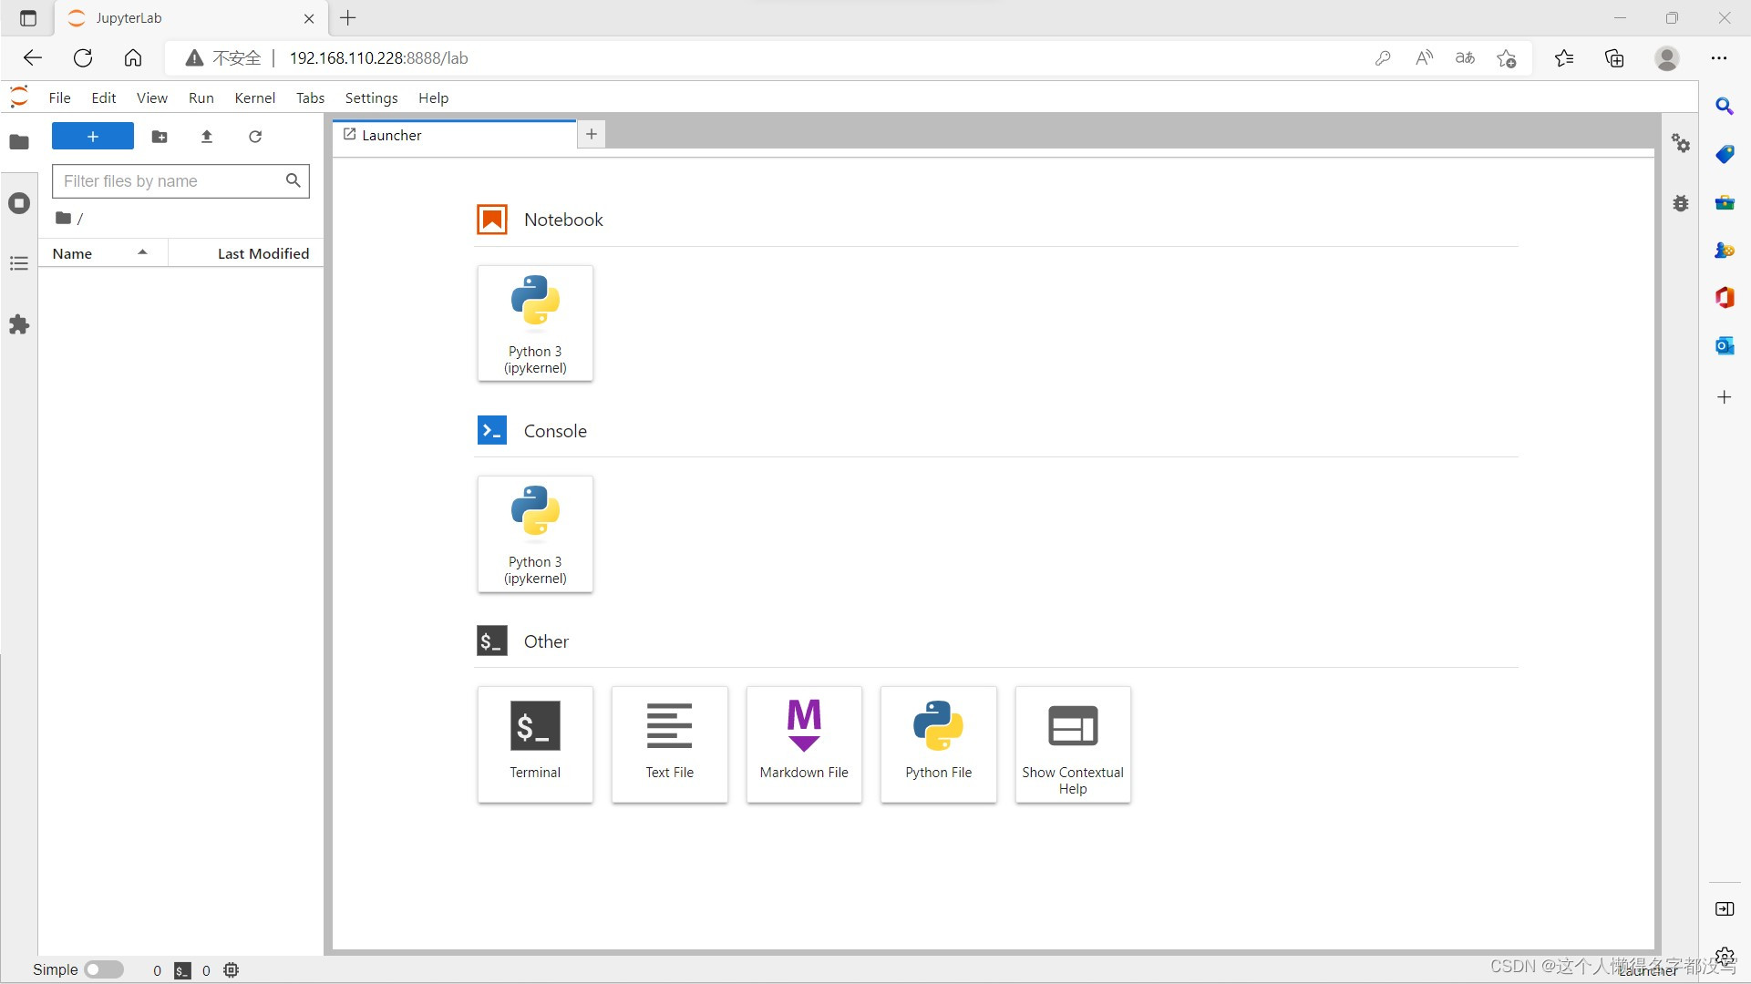
Task: Open Edge sidebar tools briefcase icon
Action: click(1725, 202)
